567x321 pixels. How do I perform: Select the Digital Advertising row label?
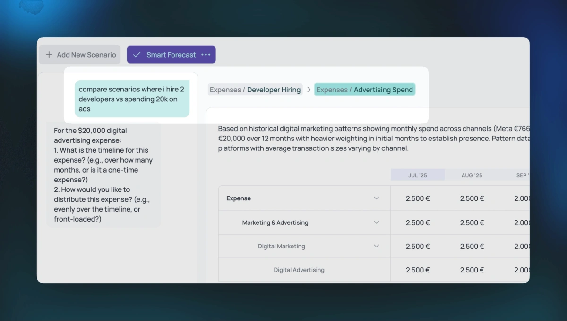point(299,270)
